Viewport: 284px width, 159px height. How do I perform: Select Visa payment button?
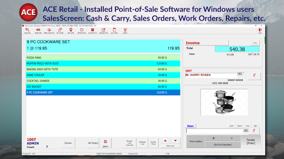pos(247,126)
